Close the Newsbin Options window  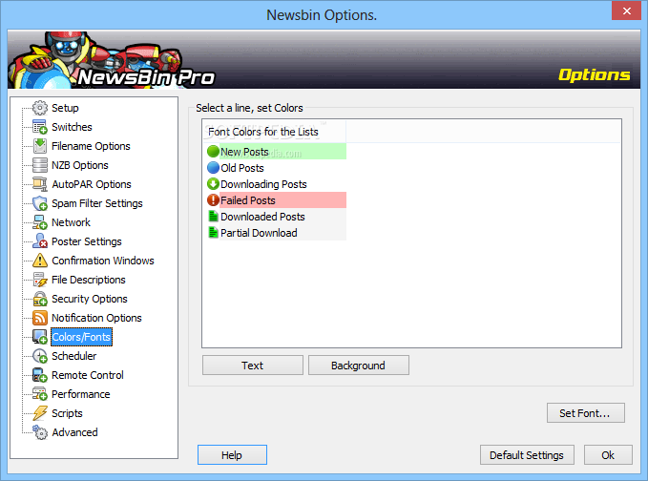(x=626, y=10)
